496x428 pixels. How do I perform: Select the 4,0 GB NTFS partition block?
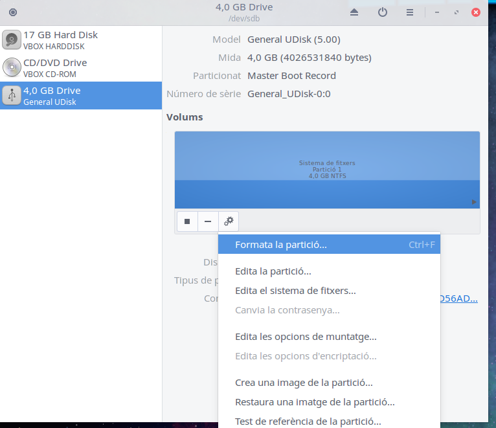(x=327, y=170)
